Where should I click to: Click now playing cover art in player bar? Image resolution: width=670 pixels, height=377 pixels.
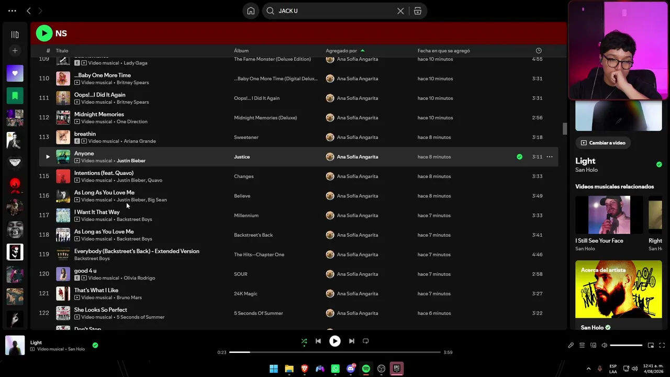pos(15,346)
